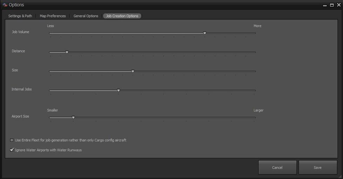
Task: Click the Job Volume slider handle
Action: [205, 33]
